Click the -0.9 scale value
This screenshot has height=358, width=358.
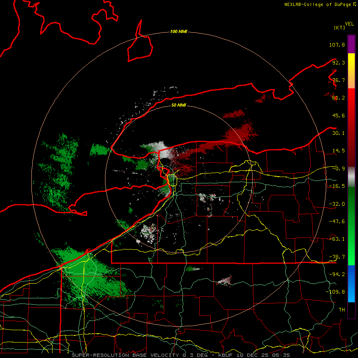(x=339, y=169)
